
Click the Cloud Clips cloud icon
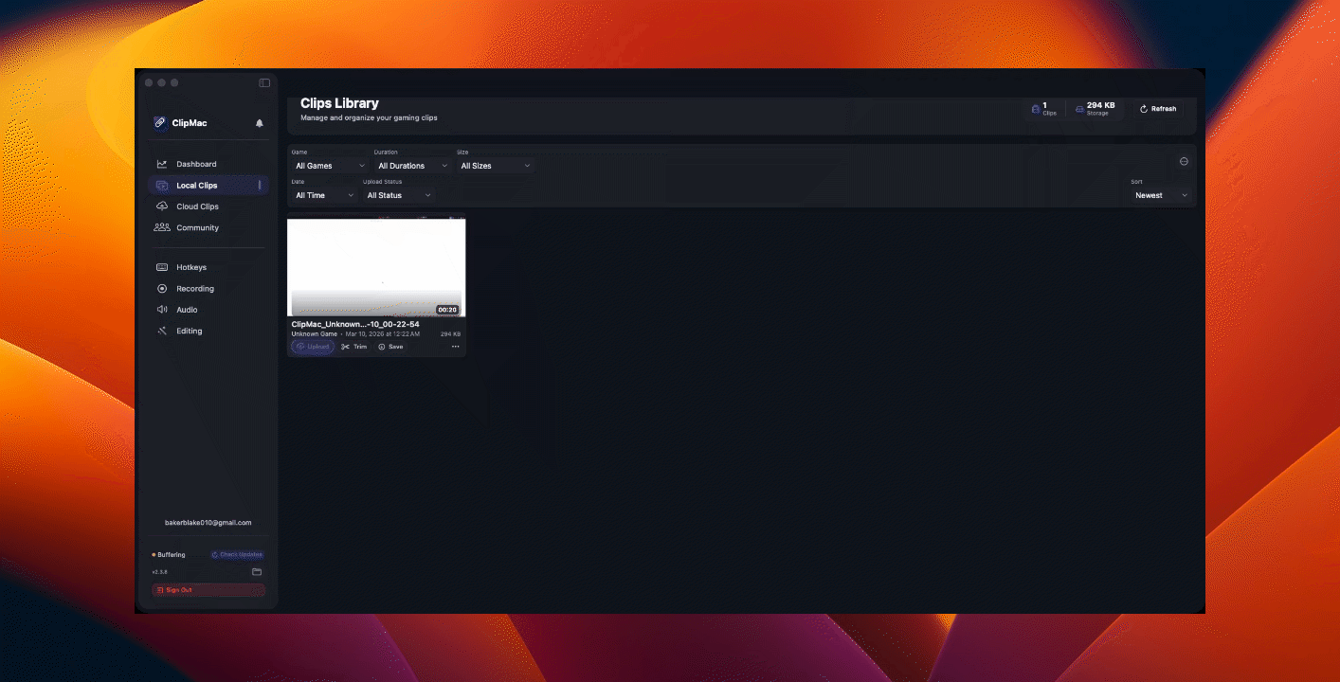[x=162, y=206]
